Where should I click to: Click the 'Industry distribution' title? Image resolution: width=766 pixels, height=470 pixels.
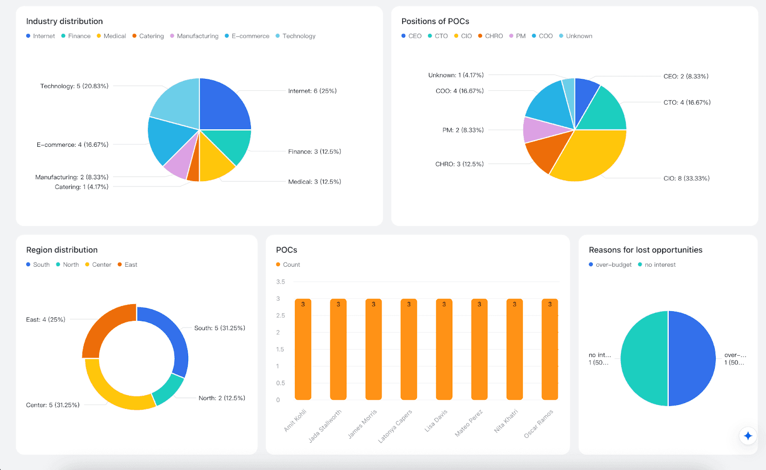[64, 22]
